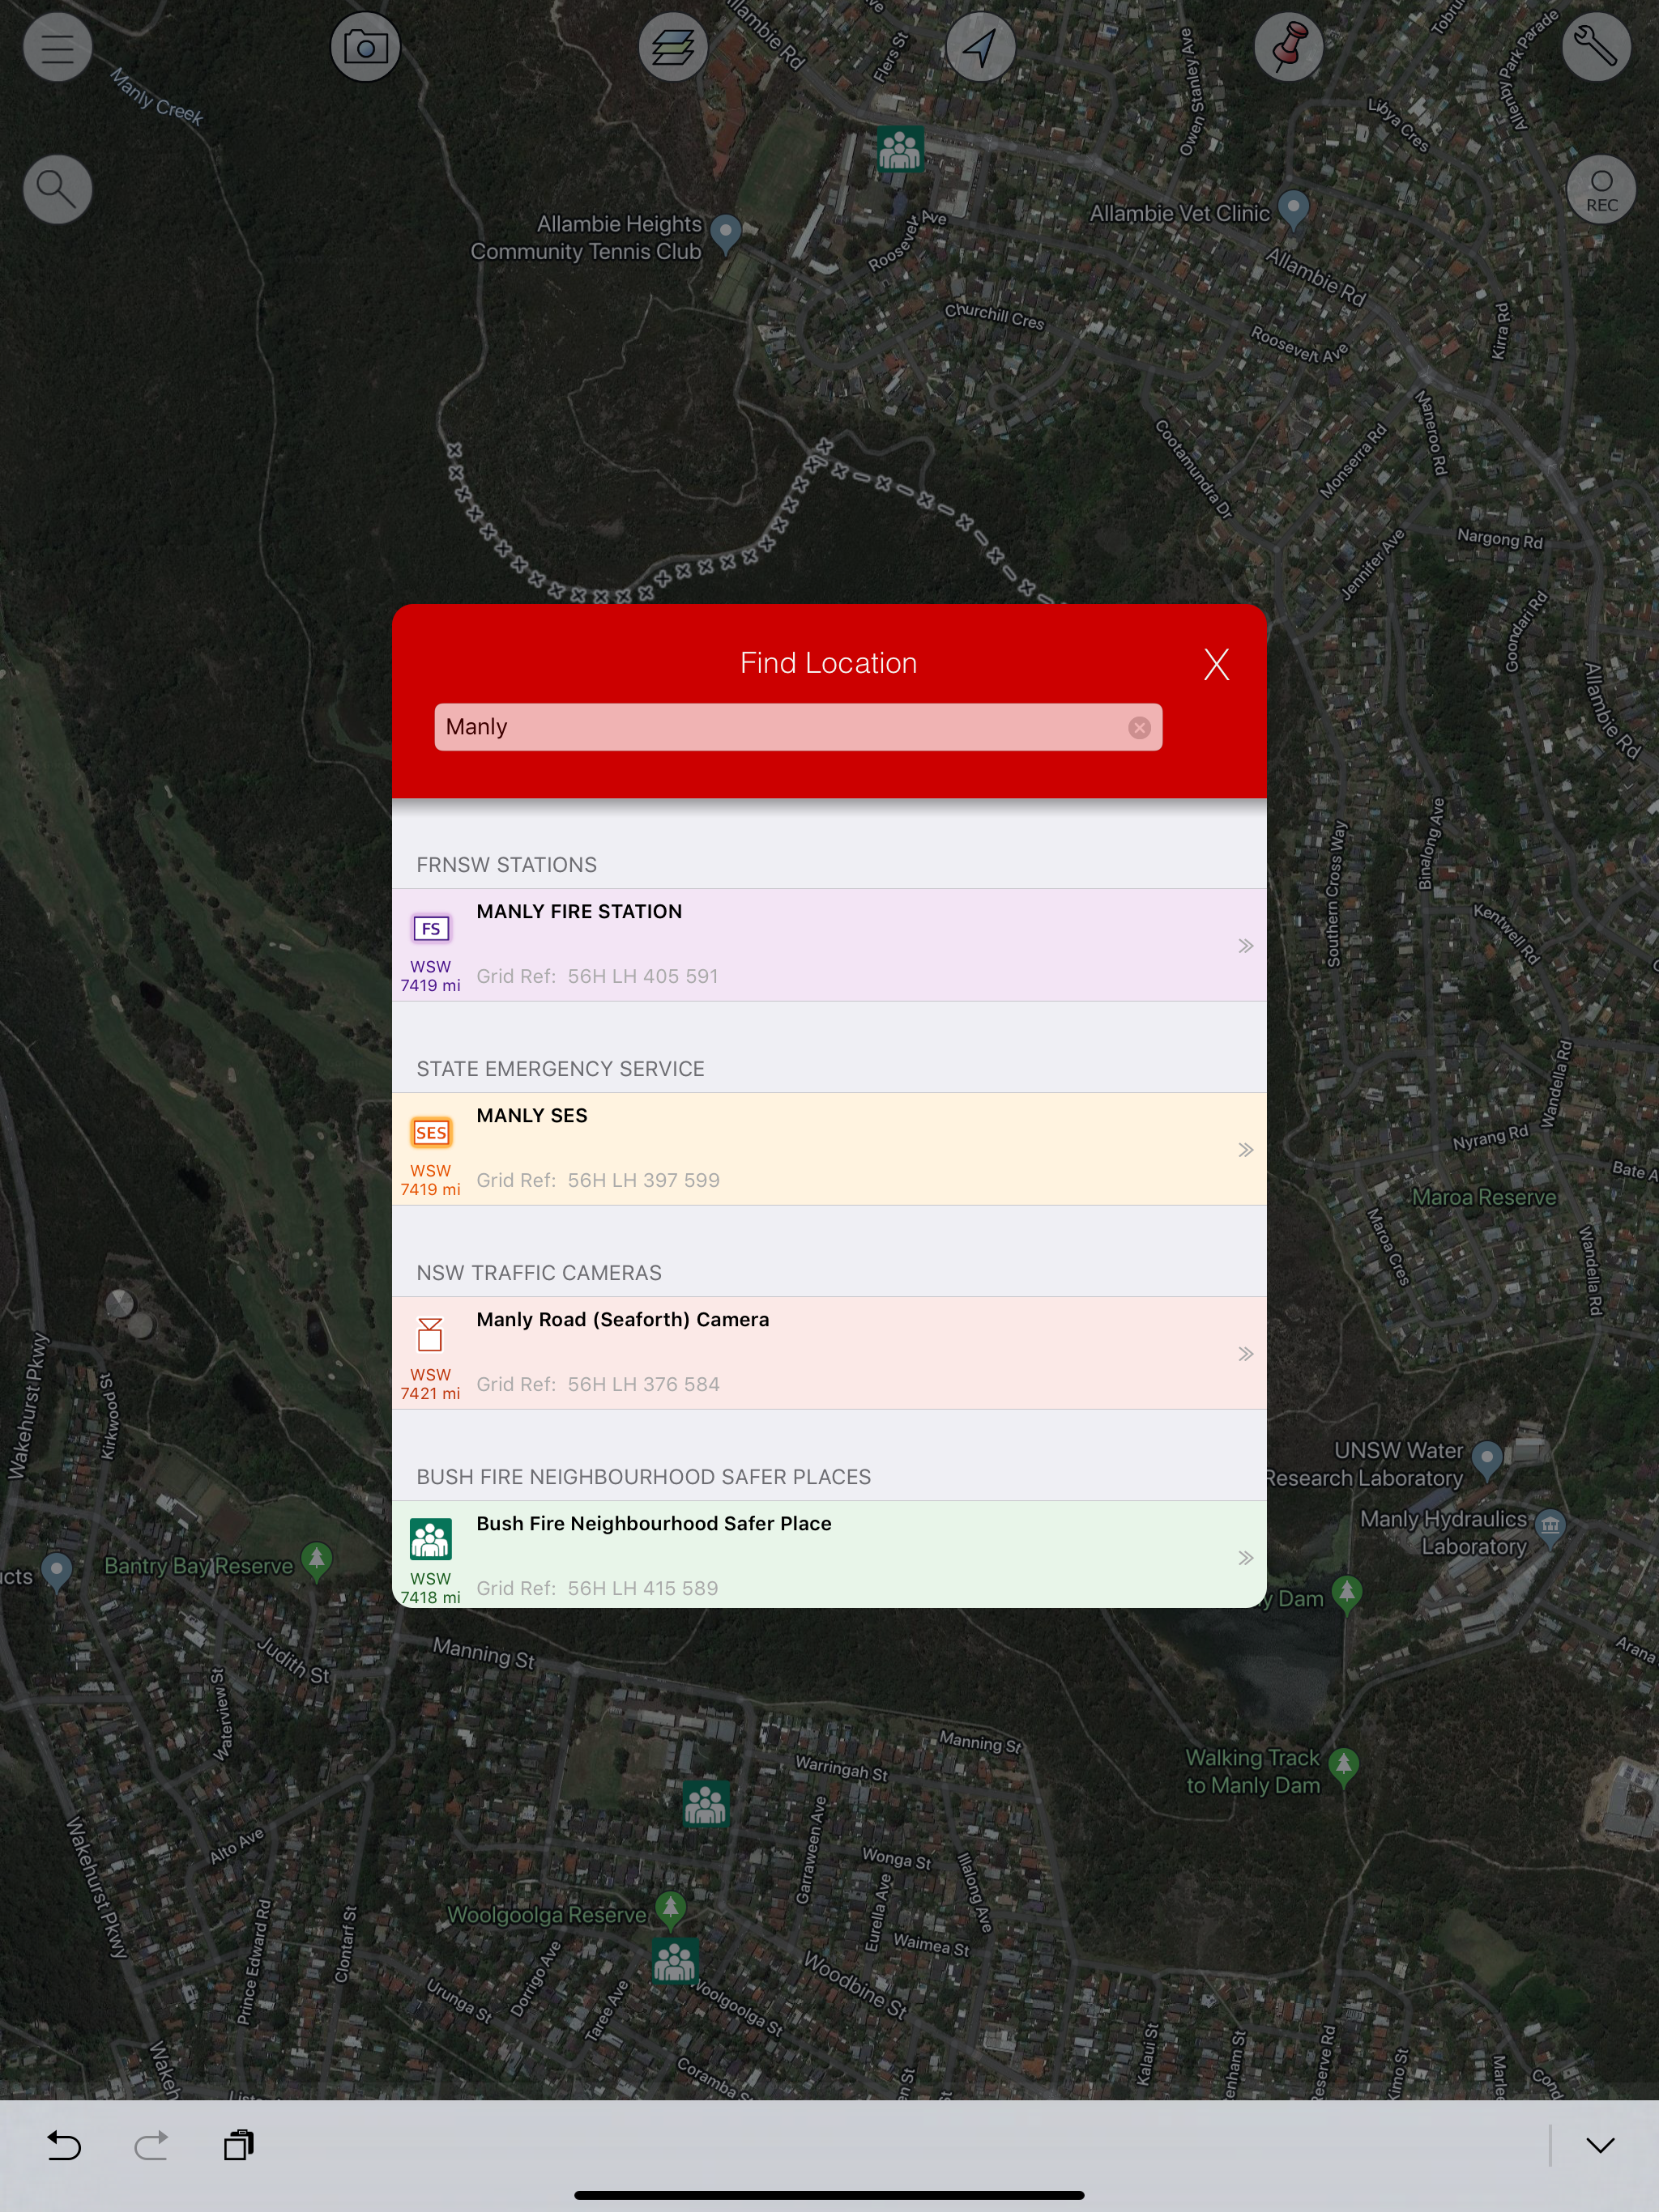Clear the search field text
The image size is (1659, 2212).
1139,728
